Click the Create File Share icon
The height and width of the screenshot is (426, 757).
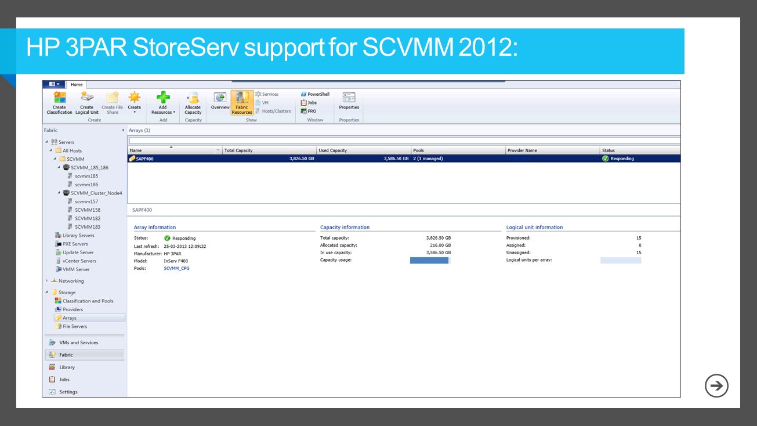[112, 103]
